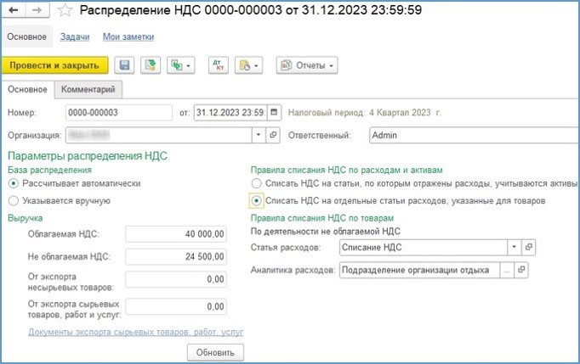Open the Задачи link

75,37
